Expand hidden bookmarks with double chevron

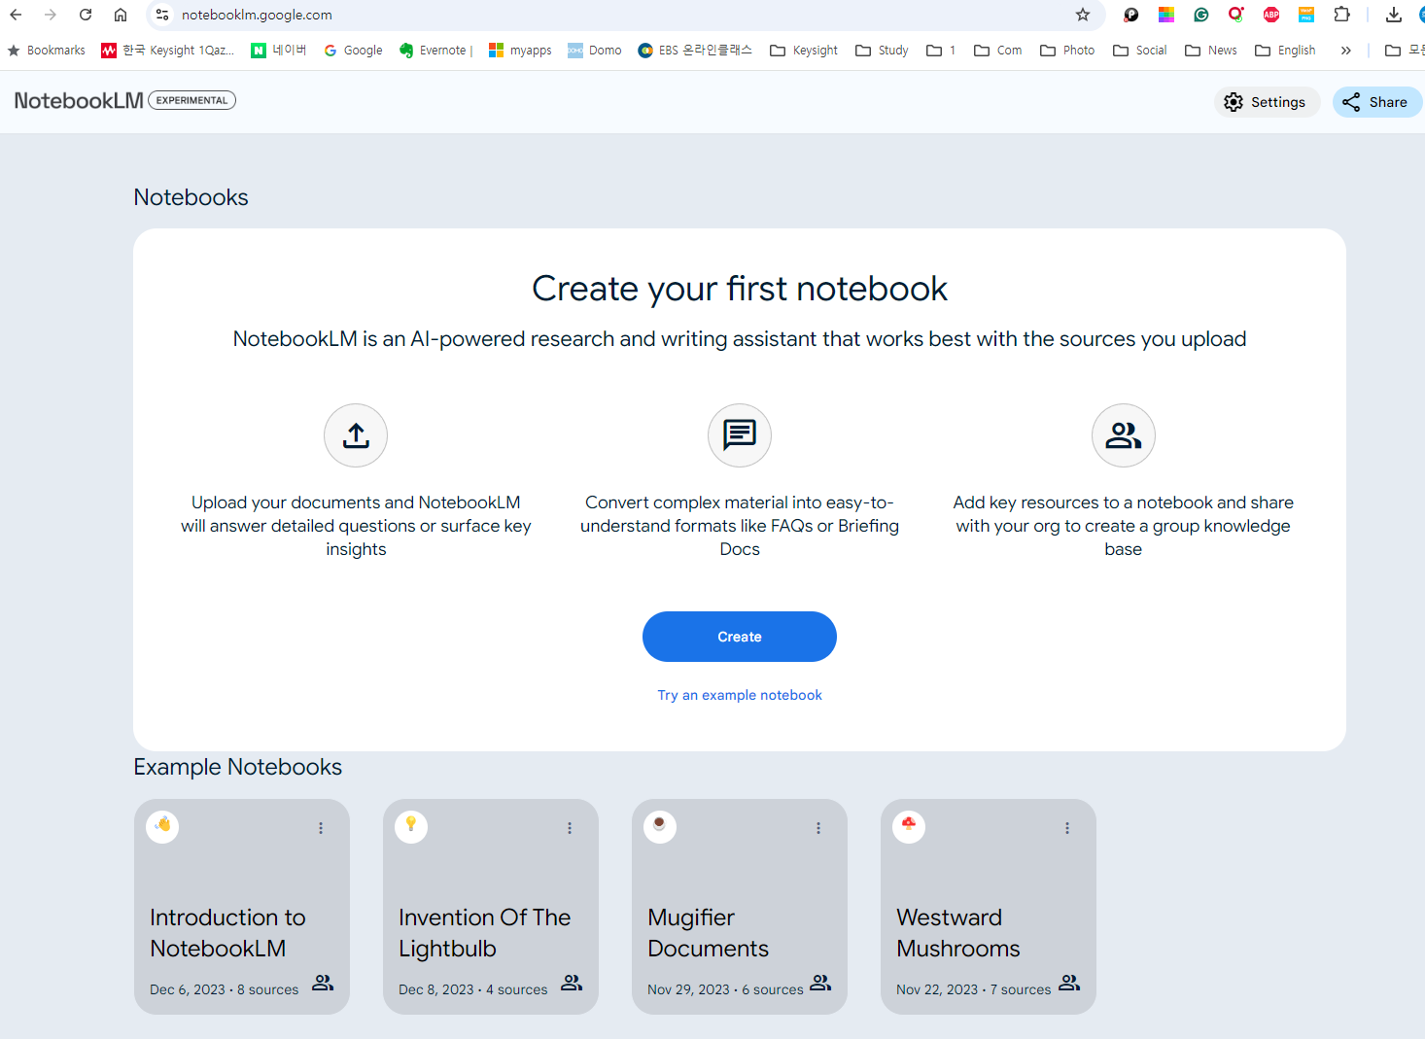point(1346,51)
